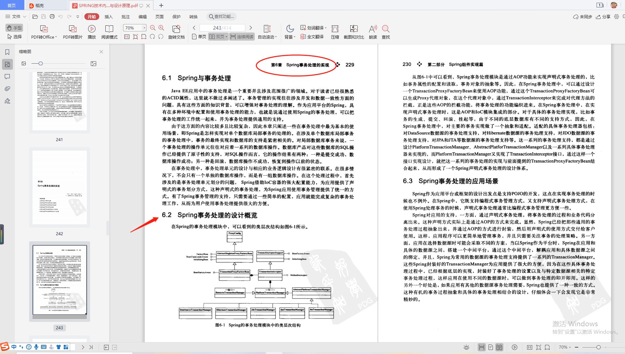
Task: Open the 70% zoom level combo box
Action: [x=134, y=28]
